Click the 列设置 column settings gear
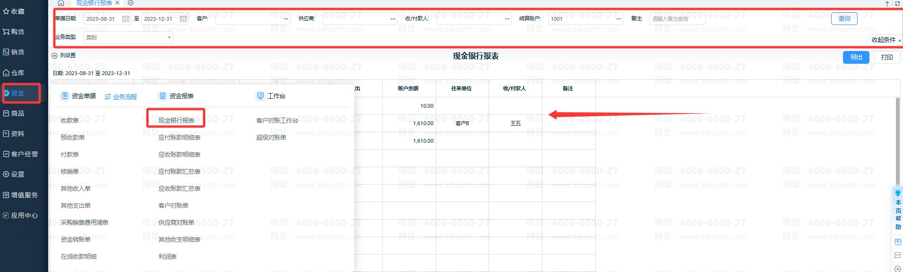Screen dimensions: 903x272 (55, 56)
